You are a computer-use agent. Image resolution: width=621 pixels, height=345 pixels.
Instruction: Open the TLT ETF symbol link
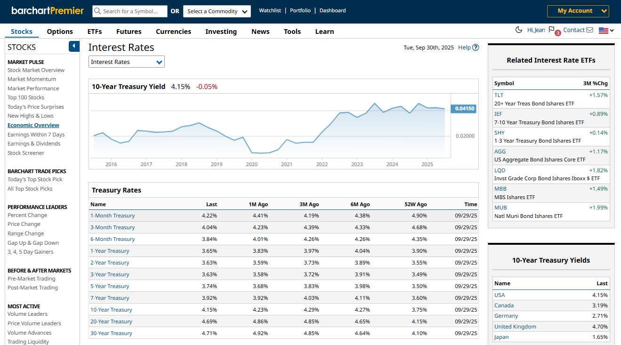(498, 95)
